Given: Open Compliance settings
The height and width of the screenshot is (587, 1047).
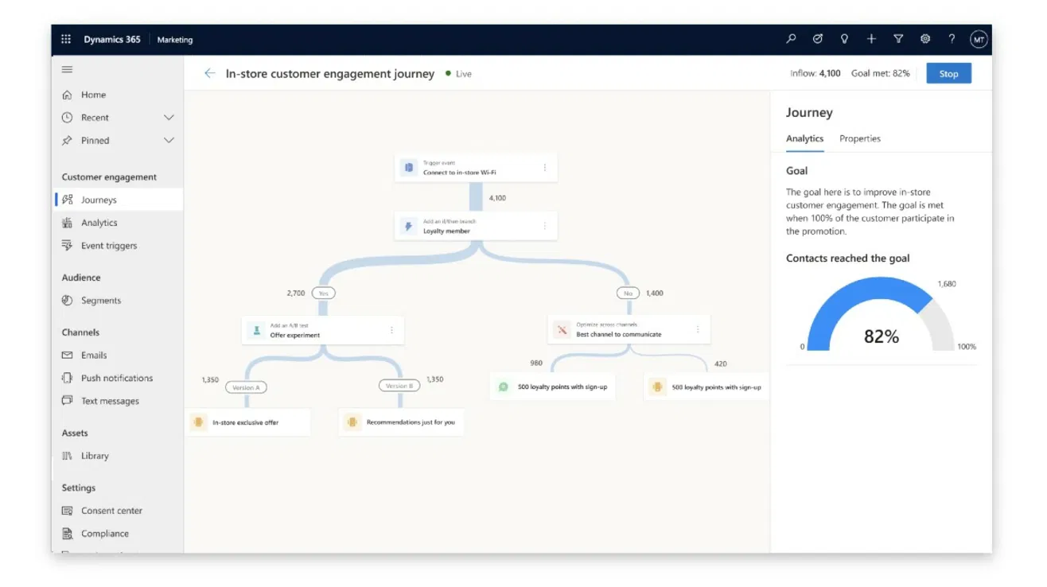Looking at the screenshot, I should coord(105,534).
